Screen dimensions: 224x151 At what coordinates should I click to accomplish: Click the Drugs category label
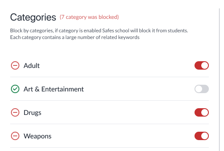pyautogui.click(x=32, y=113)
